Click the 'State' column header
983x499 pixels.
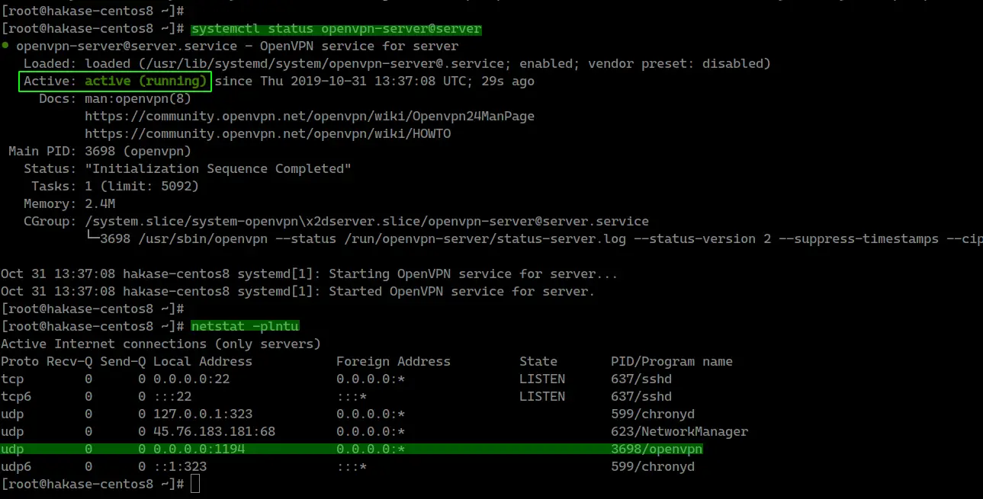pyautogui.click(x=538, y=361)
